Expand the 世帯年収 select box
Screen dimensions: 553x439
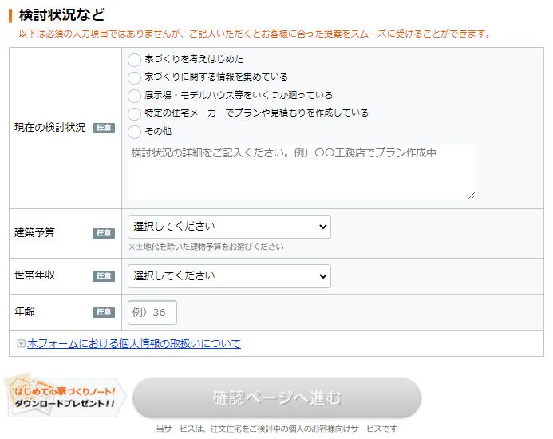[229, 276]
